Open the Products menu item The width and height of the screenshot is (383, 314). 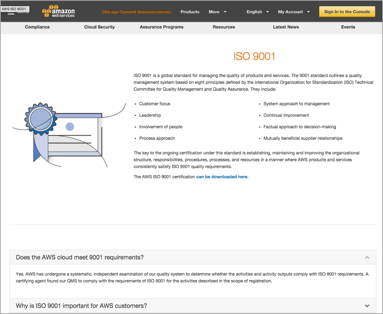click(190, 12)
